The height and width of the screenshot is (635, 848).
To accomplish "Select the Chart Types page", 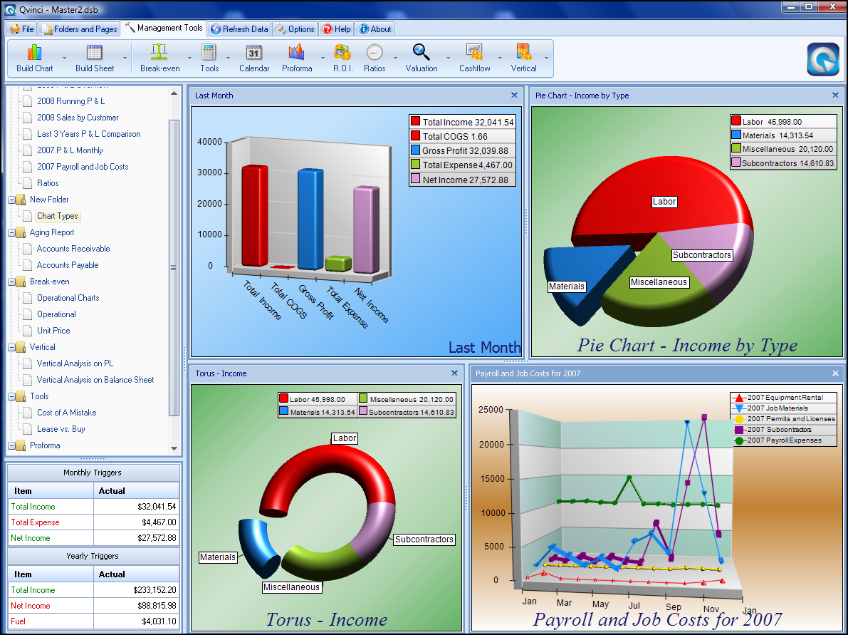I will click(x=58, y=215).
